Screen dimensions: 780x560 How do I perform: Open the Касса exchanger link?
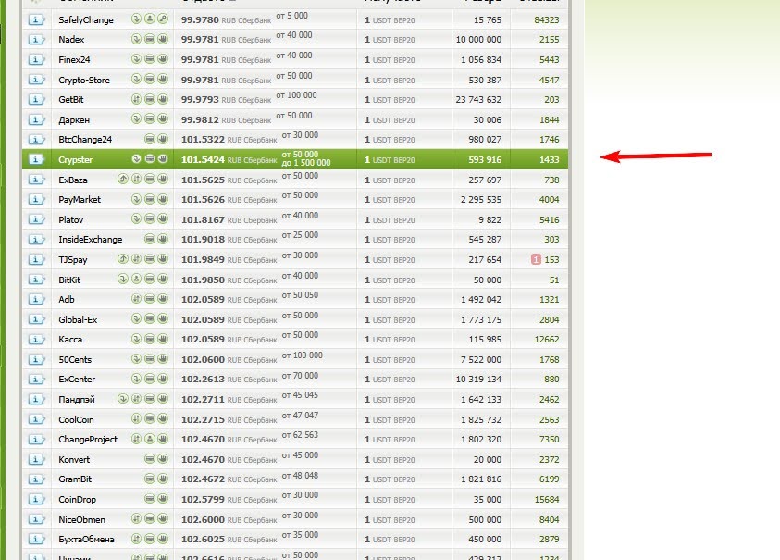(70, 340)
